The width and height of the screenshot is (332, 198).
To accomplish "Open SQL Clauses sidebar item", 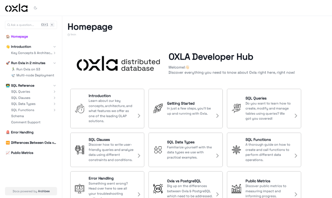I will (x=21, y=98).
